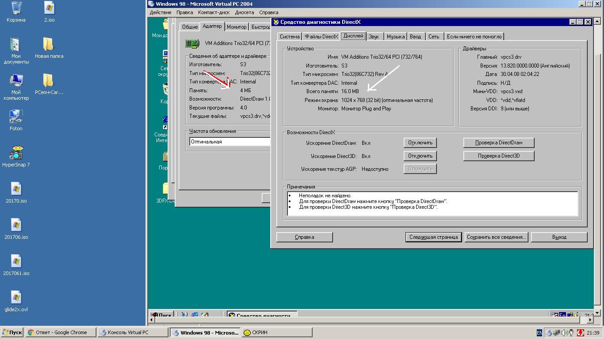Open the Дискета menu
This screenshot has width=604, height=339.
click(245, 12)
